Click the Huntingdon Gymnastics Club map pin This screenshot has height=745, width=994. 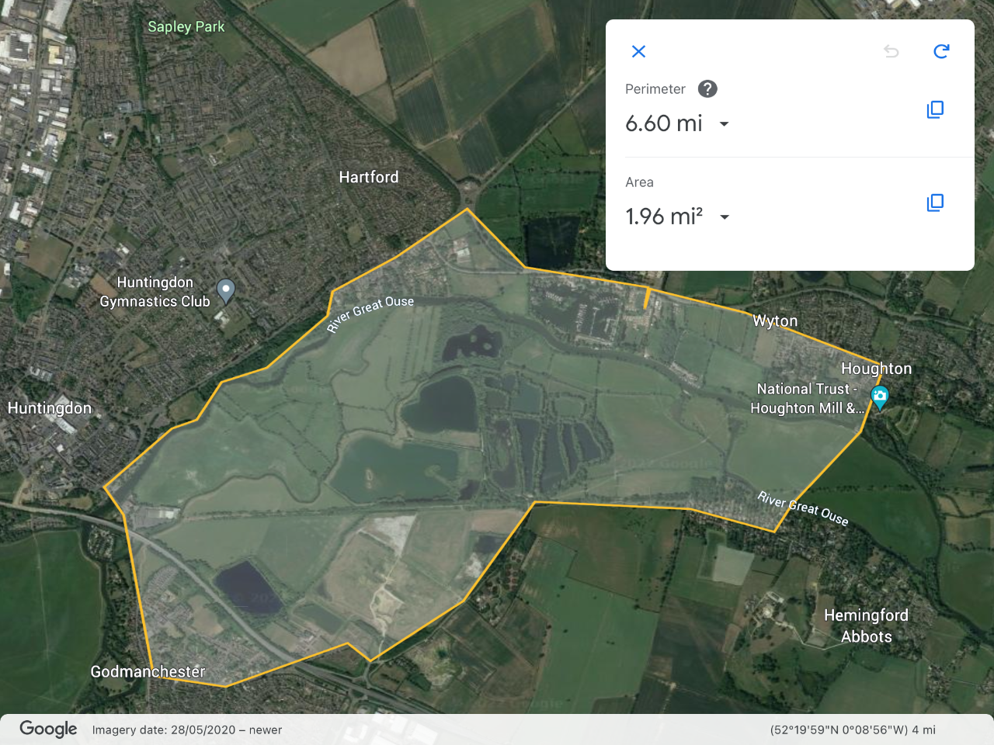point(226,291)
